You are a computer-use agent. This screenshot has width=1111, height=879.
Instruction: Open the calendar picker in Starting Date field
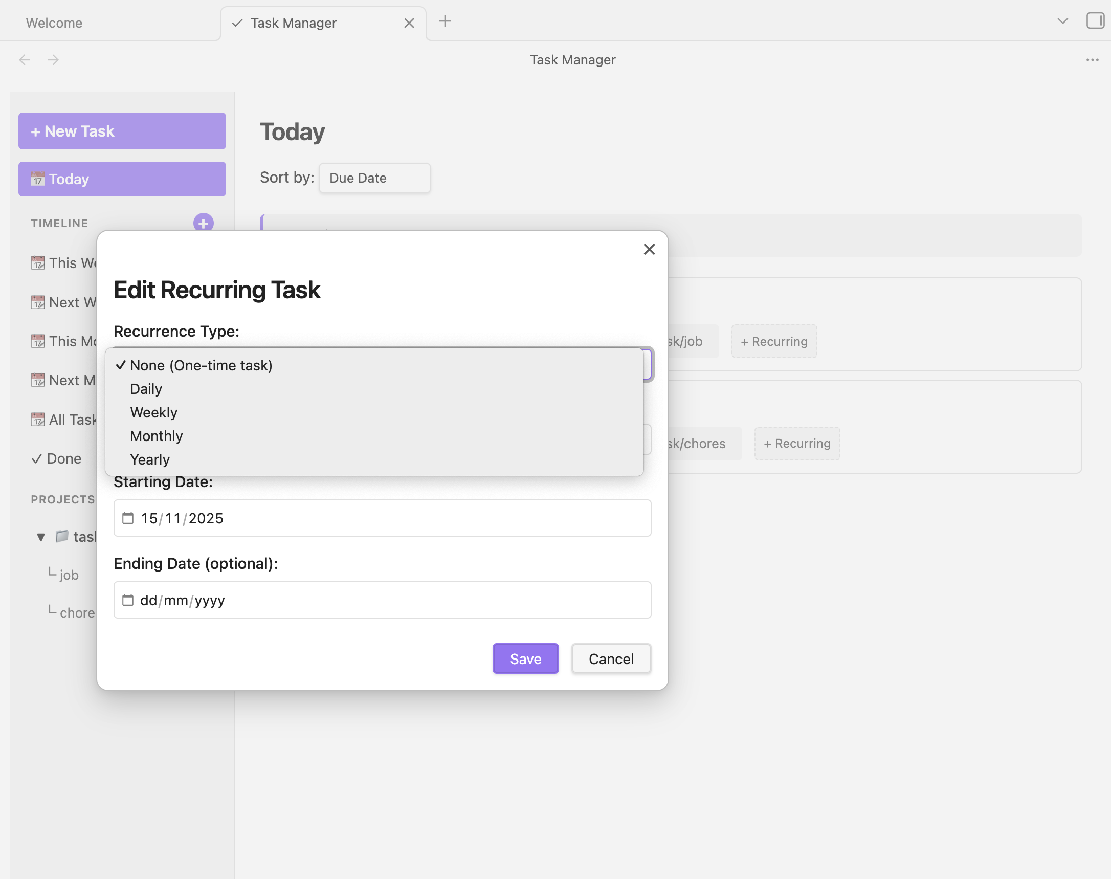pos(129,518)
